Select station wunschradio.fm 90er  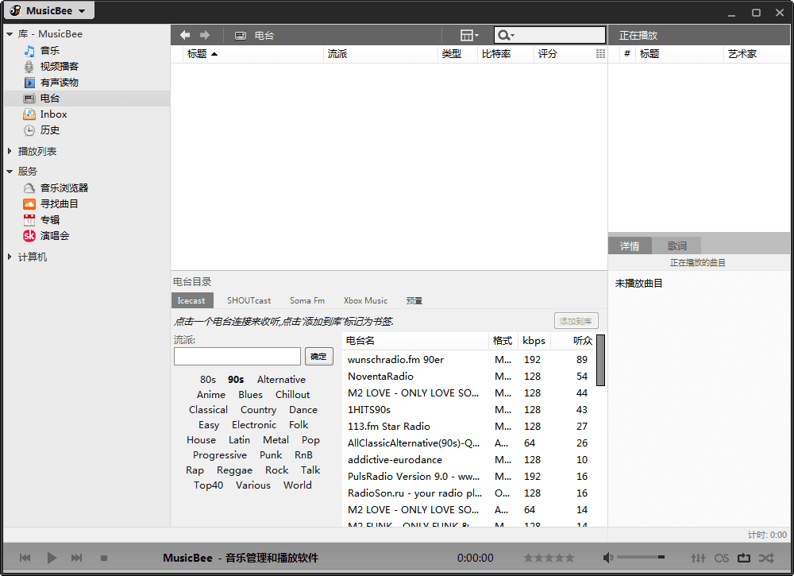coord(468,360)
